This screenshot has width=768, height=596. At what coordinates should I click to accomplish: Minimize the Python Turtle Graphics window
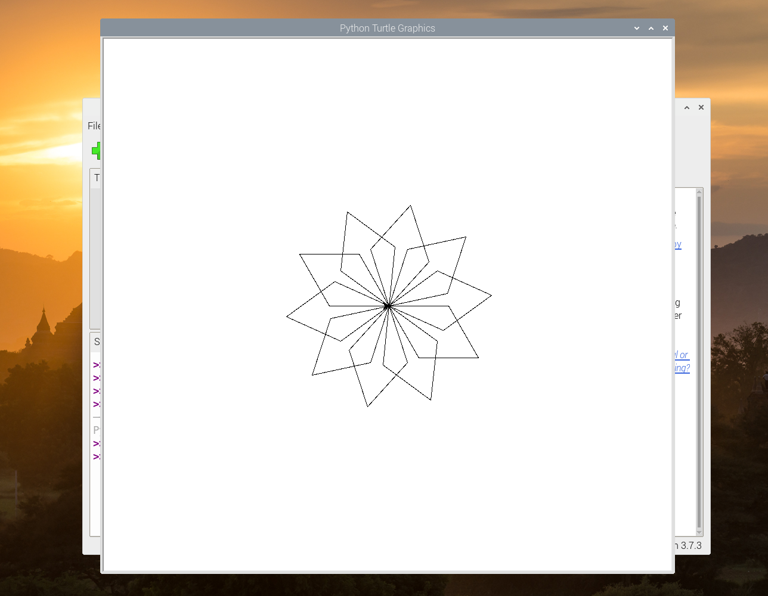[x=637, y=28]
